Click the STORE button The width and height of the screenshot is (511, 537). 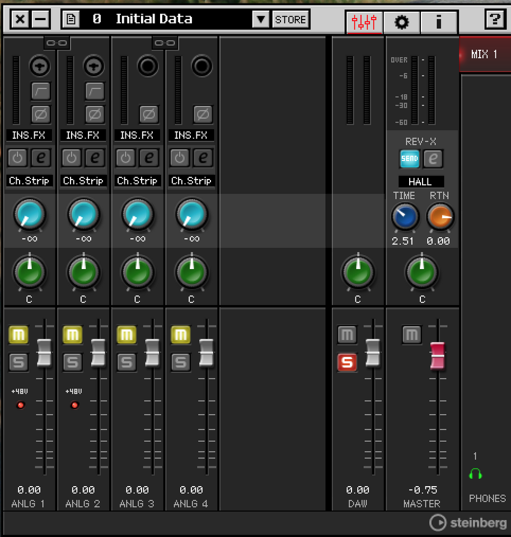(x=290, y=20)
